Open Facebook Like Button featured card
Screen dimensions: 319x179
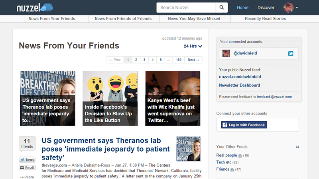coord(110,98)
